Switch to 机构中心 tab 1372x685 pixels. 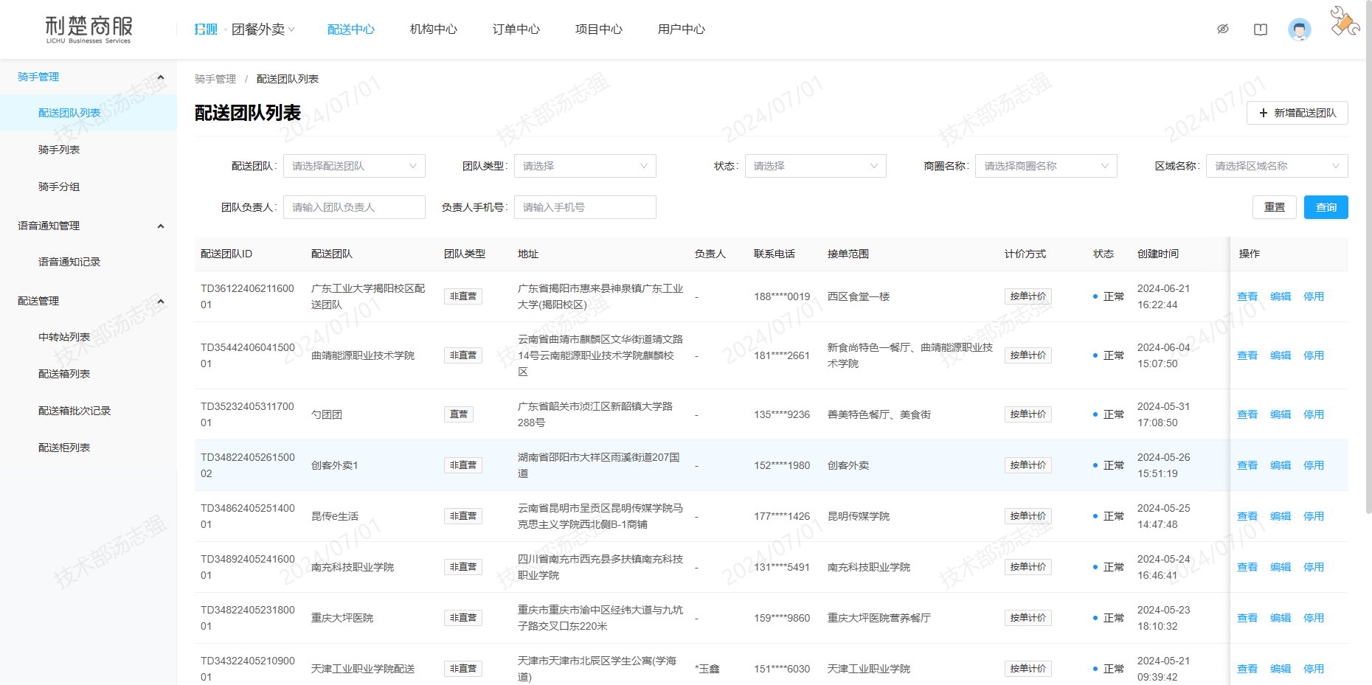pos(434,29)
